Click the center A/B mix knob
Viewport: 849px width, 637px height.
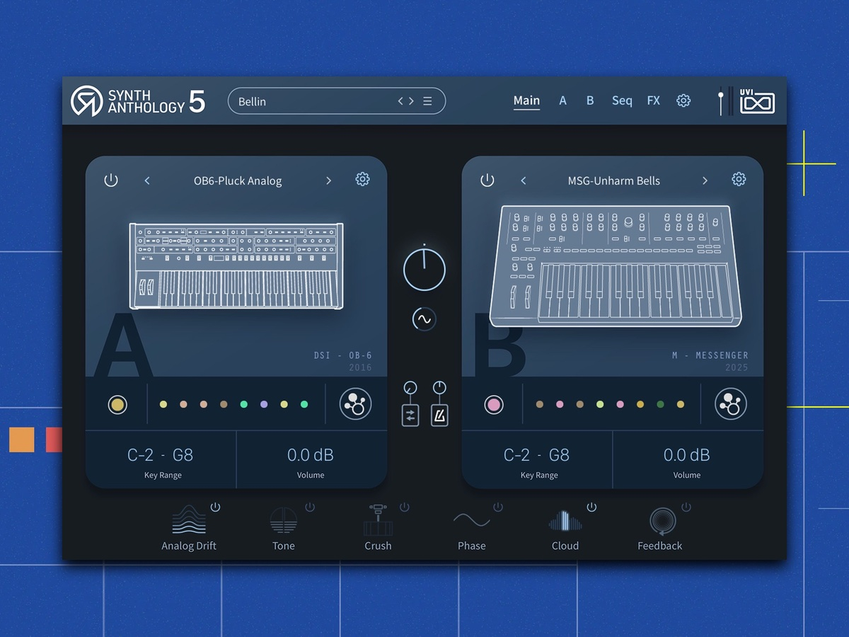[424, 270]
